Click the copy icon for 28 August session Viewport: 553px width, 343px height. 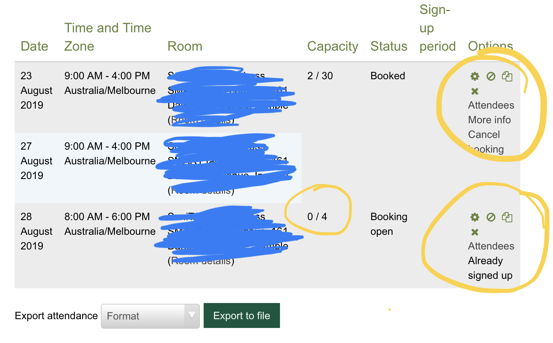507,217
